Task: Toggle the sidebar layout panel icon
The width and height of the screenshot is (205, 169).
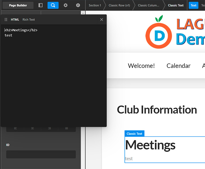Action: [40, 5]
